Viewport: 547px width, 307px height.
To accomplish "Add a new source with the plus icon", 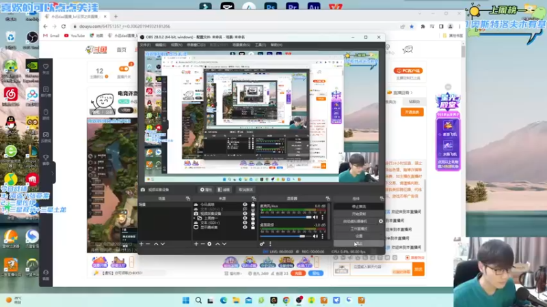I will coord(196,244).
